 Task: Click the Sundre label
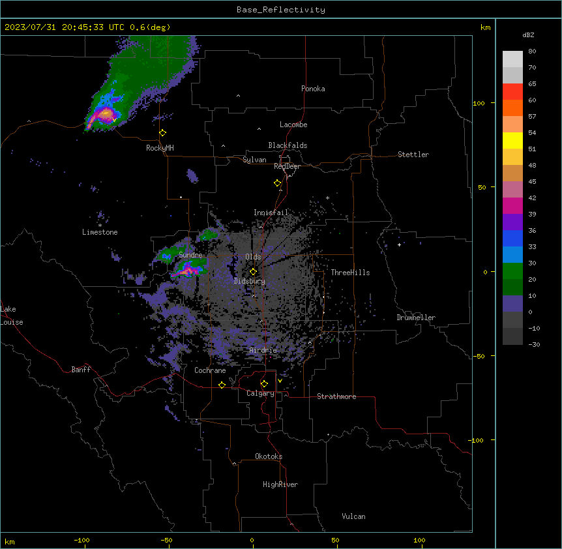pyautogui.click(x=190, y=255)
